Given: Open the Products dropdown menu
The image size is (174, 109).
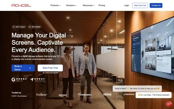Looking at the screenshot, I should point(55,5).
